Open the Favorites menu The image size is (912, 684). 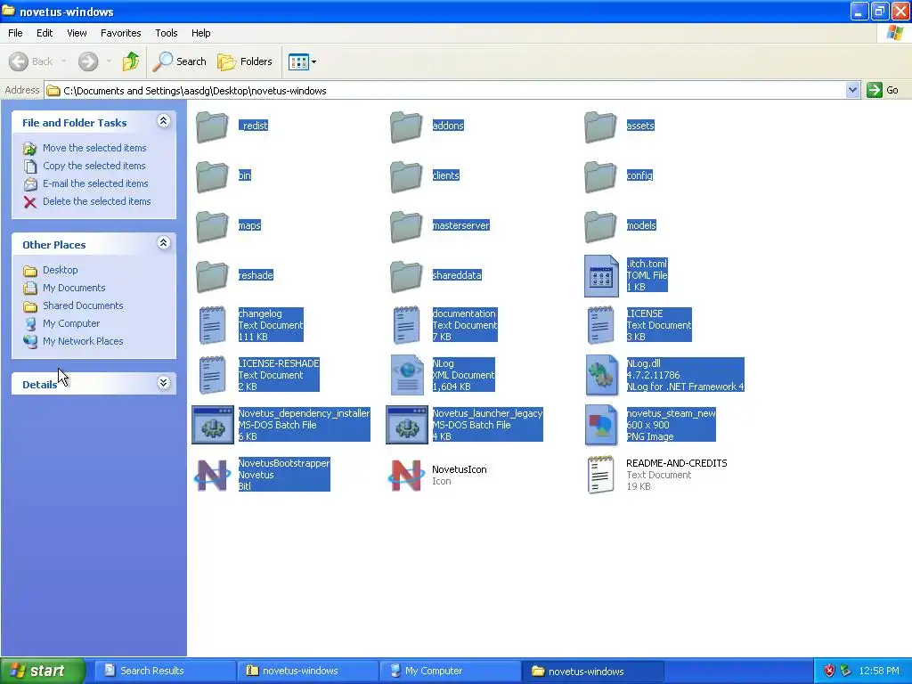[x=120, y=33]
